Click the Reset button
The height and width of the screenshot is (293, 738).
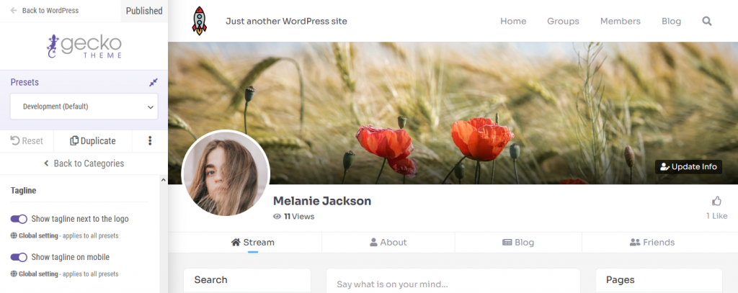27,140
